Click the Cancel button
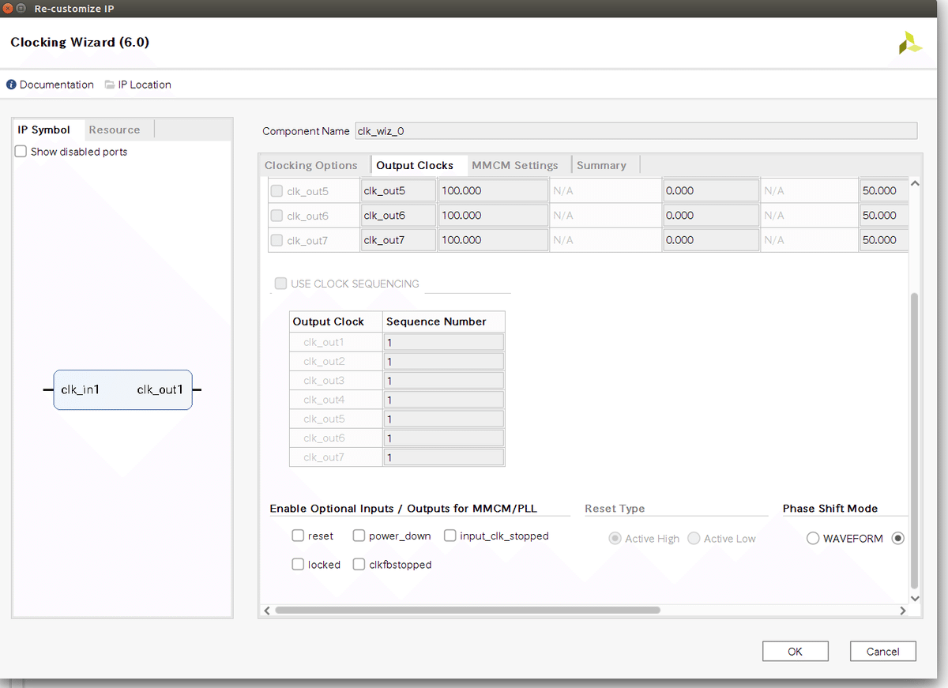This screenshot has width=948, height=688. 883,651
